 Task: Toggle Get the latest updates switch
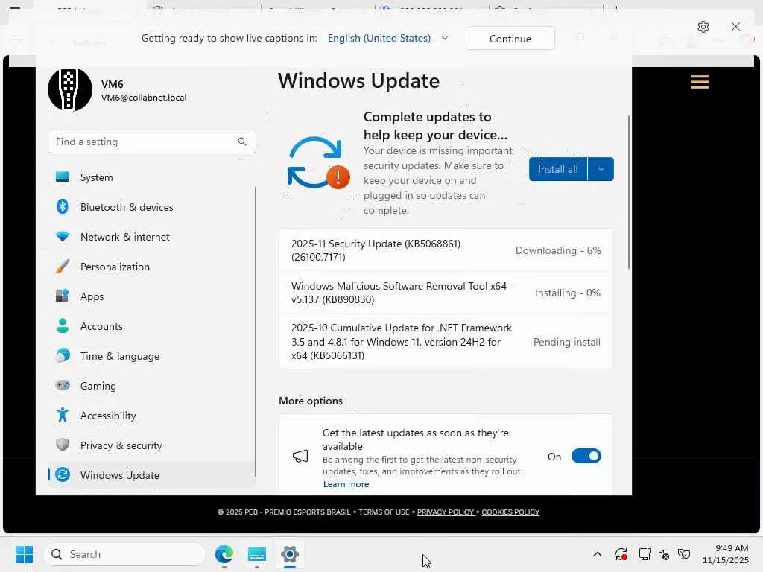pyautogui.click(x=586, y=456)
